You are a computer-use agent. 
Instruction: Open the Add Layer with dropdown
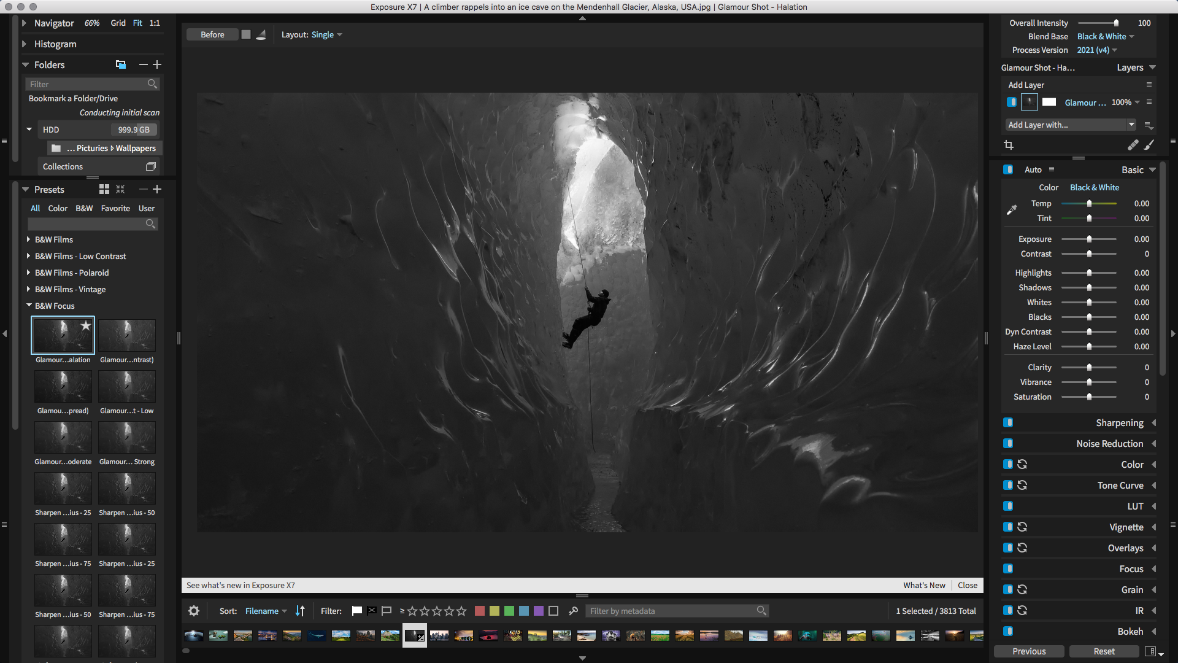pyautogui.click(x=1071, y=125)
